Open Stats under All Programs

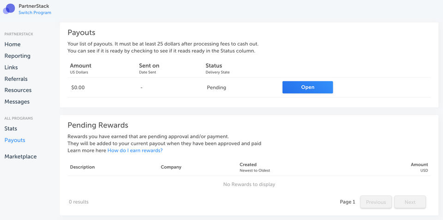[11, 128]
